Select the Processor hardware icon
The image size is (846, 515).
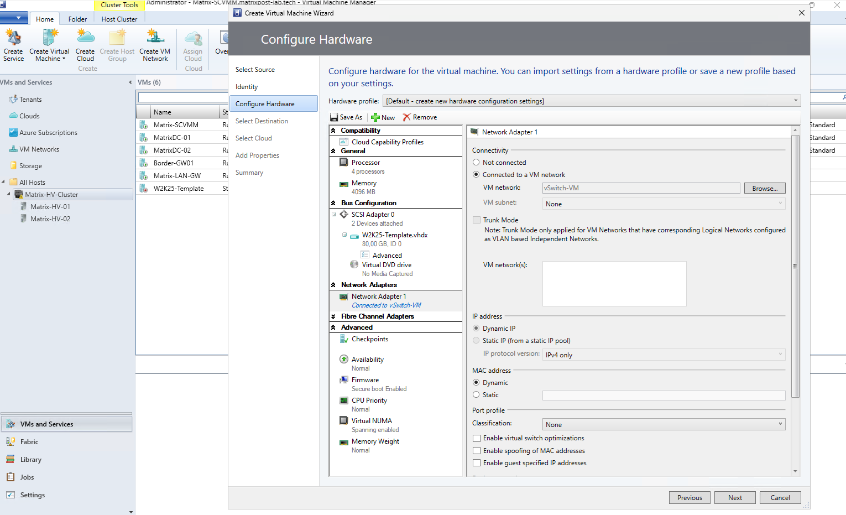(x=344, y=163)
